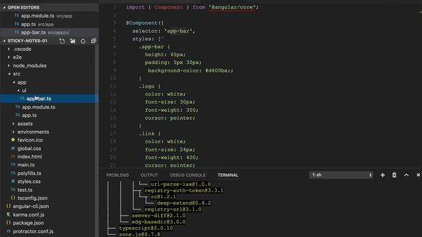This screenshot has width=422, height=237.
Task: Click 'deep-extend@0.4.2' in terminal output
Action: [184, 203]
